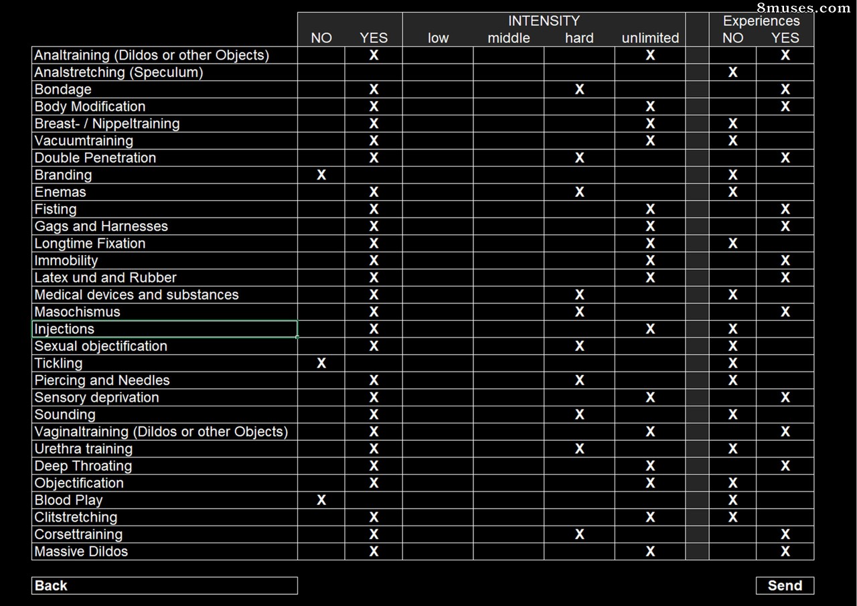Click the 'Branding' row label

coord(63,175)
